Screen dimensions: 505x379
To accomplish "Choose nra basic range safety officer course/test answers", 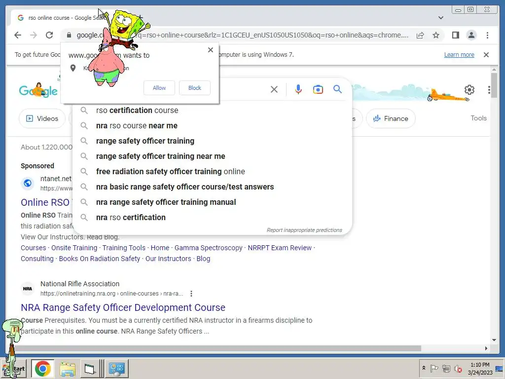I will pyautogui.click(x=212, y=187).
